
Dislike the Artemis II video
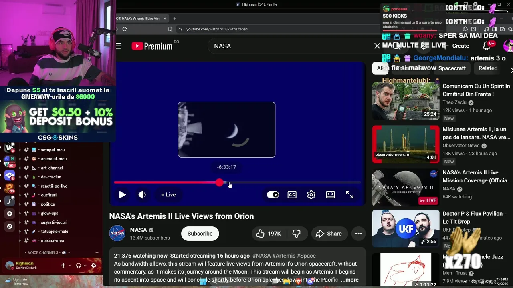point(297,234)
